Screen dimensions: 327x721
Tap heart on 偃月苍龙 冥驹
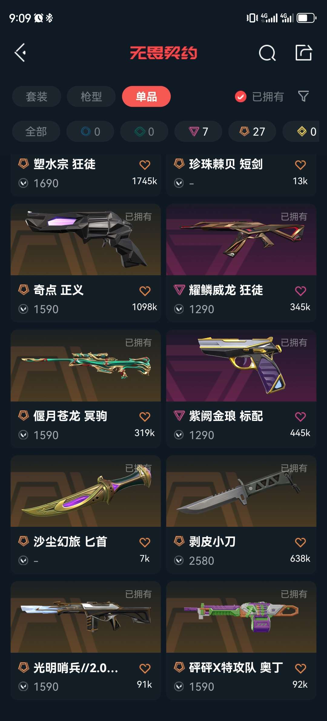[145, 417]
